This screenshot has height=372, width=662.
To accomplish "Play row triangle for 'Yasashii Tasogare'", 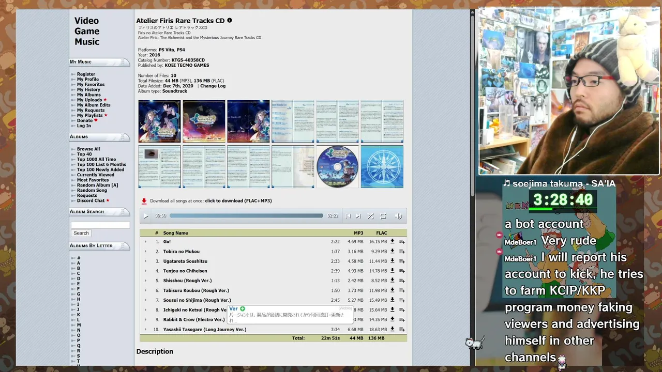I will [x=145, y=330].
